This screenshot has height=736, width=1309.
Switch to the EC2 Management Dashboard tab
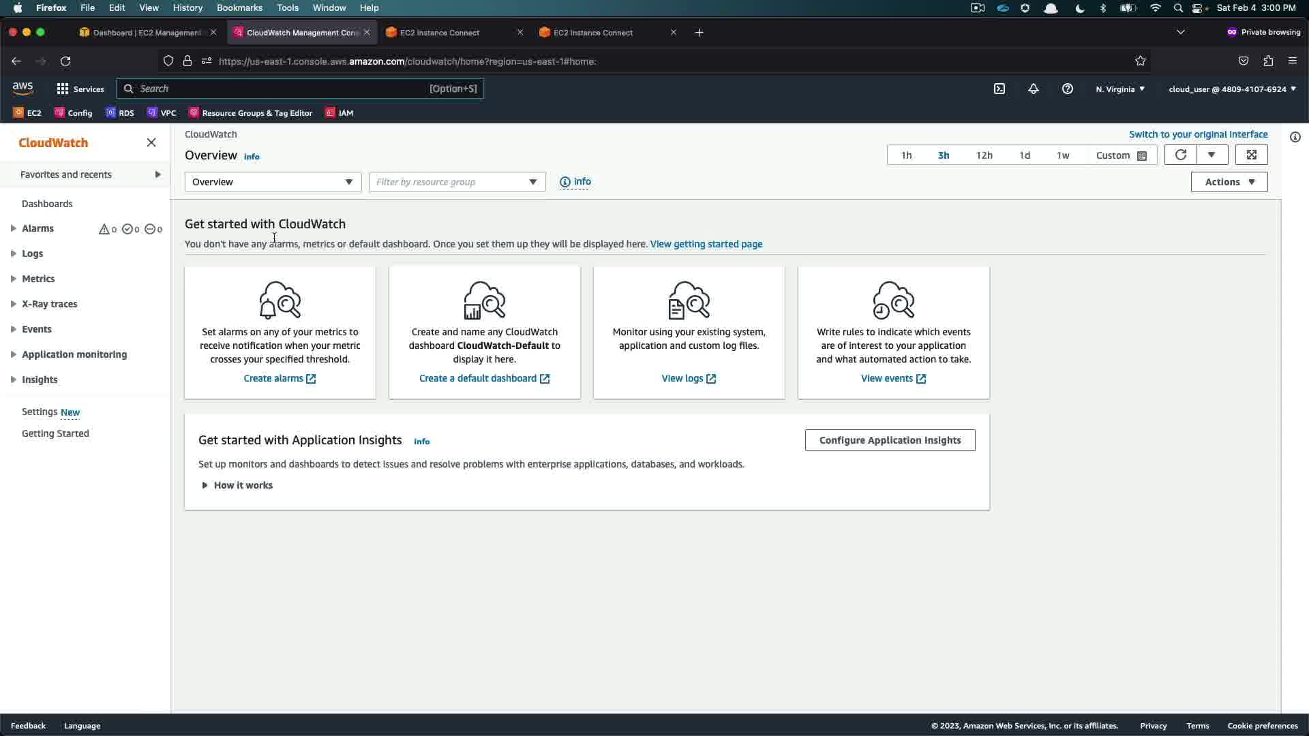pyautogui.click(x=147, y=33)
